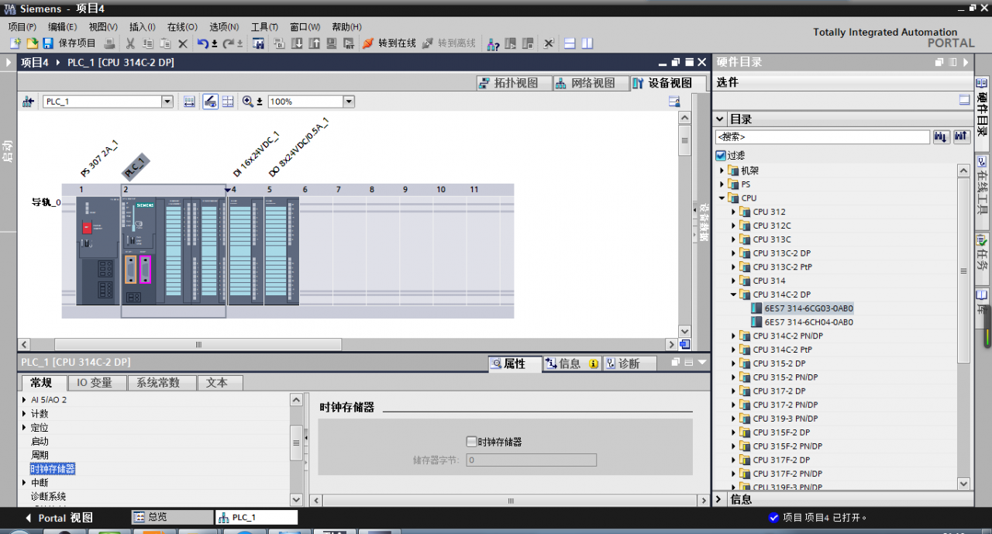Click the Paste icon in toolbar
Viewport: 992px width, 534px height.
point(166,43)
